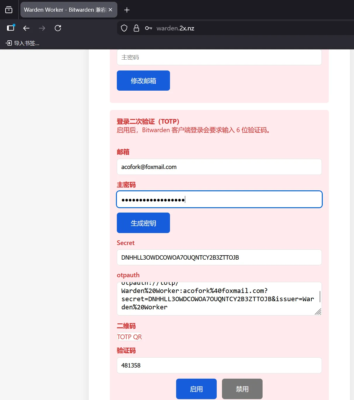
Task: Focus the 主密码 masked password field
Action: (219, 200)
